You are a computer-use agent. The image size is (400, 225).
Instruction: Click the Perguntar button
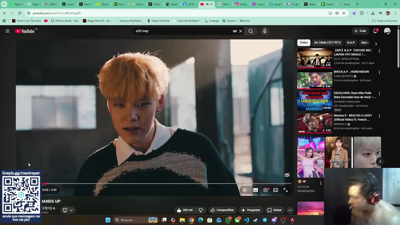coord(251,210)
